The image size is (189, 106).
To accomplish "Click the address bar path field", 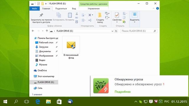I will [82, 31].
